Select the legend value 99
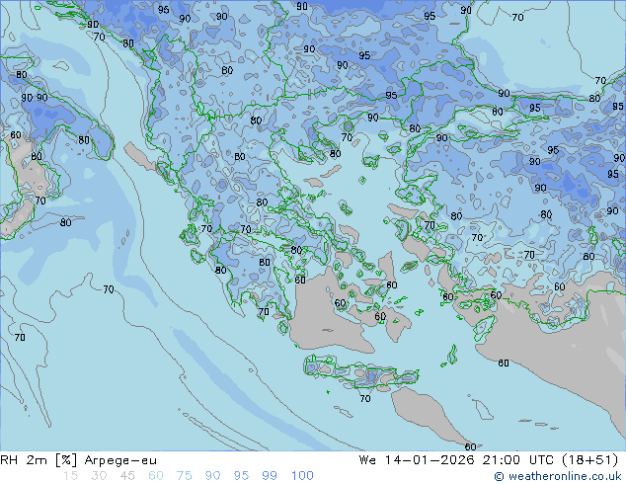 click(270, 476)
